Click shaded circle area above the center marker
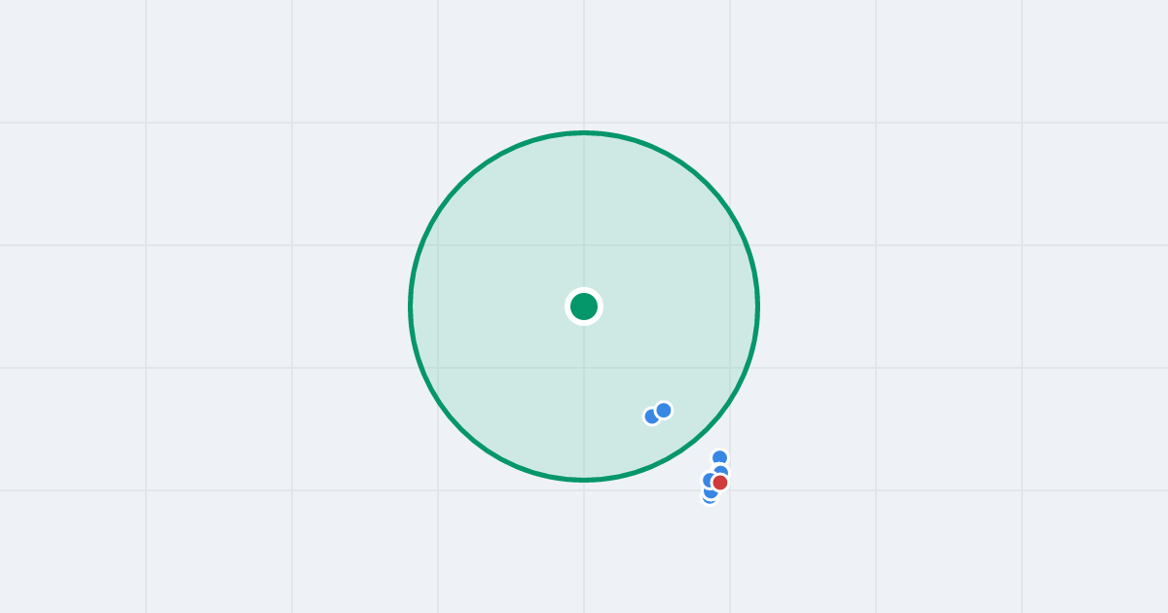This screenshot has height=613, width=1168. pyautogui.click(x=584, y=214)
